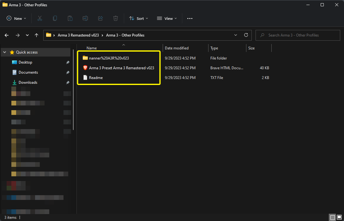Click the Delete trash icon
344x221 pixels.
[x=116, y=18]
